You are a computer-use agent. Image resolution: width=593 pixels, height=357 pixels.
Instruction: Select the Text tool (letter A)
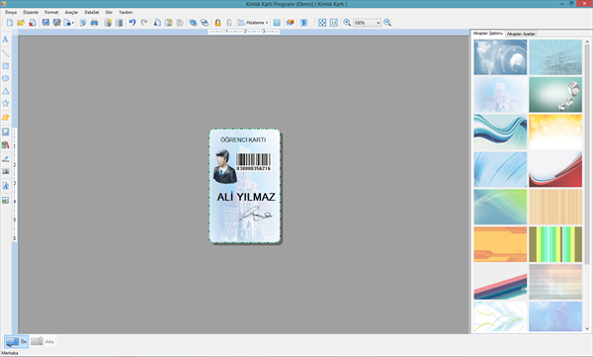[x=5, y=40]
